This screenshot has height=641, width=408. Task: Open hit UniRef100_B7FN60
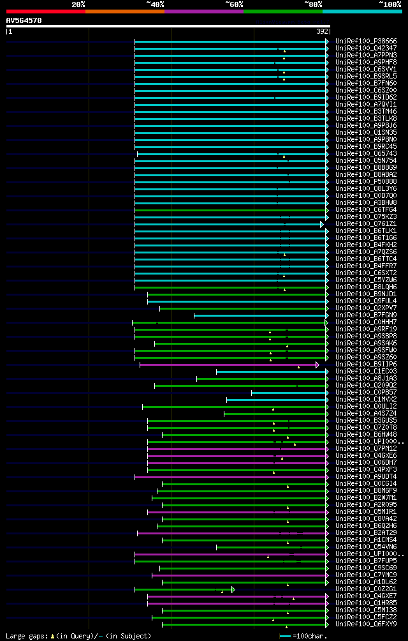(x=366, y=84)
